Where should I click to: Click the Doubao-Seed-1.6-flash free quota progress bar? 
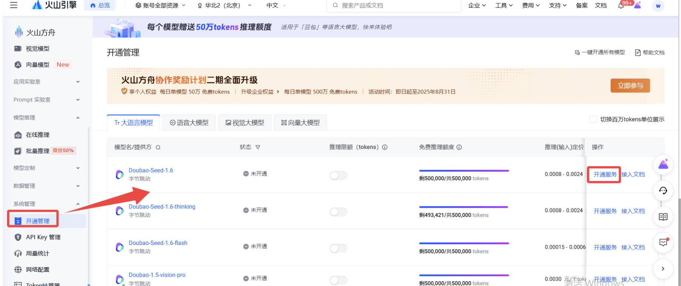464,244
